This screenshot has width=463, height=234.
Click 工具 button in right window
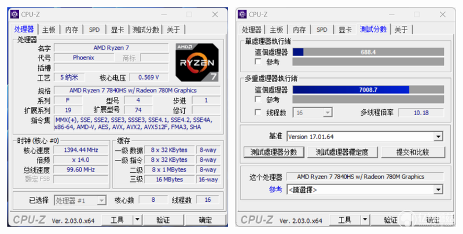click(345, 220)
